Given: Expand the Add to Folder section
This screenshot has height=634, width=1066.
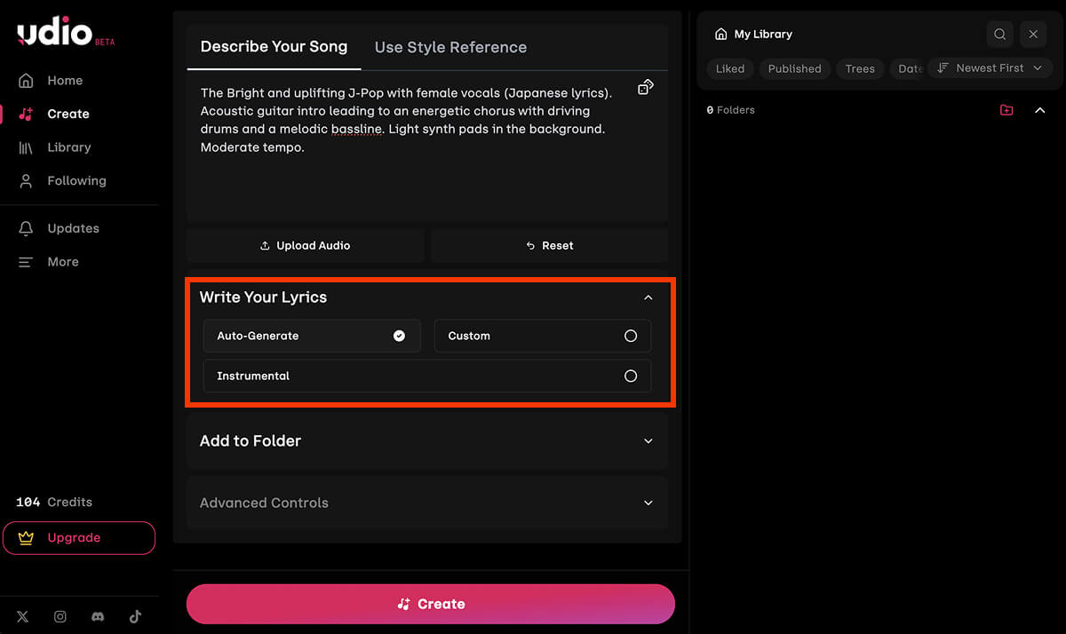Looking at the screenshot, I should (x=427, y=440).
